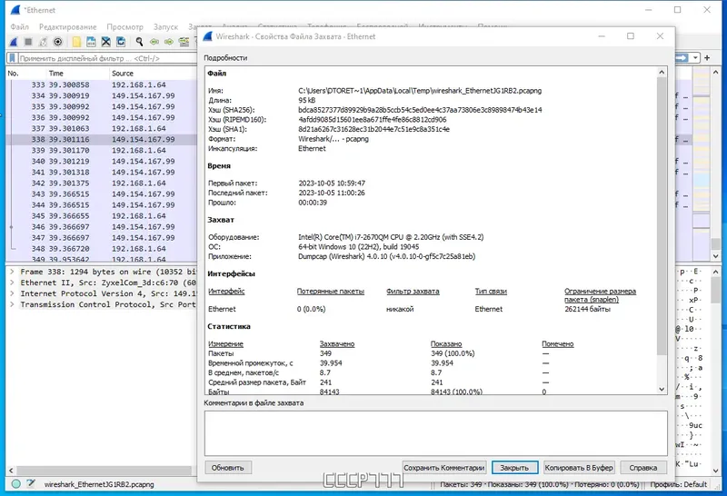The width and height of the screenshot is (727, 496).
Task: Click the Потерянные пакеты heading
Action: [331, 291]
